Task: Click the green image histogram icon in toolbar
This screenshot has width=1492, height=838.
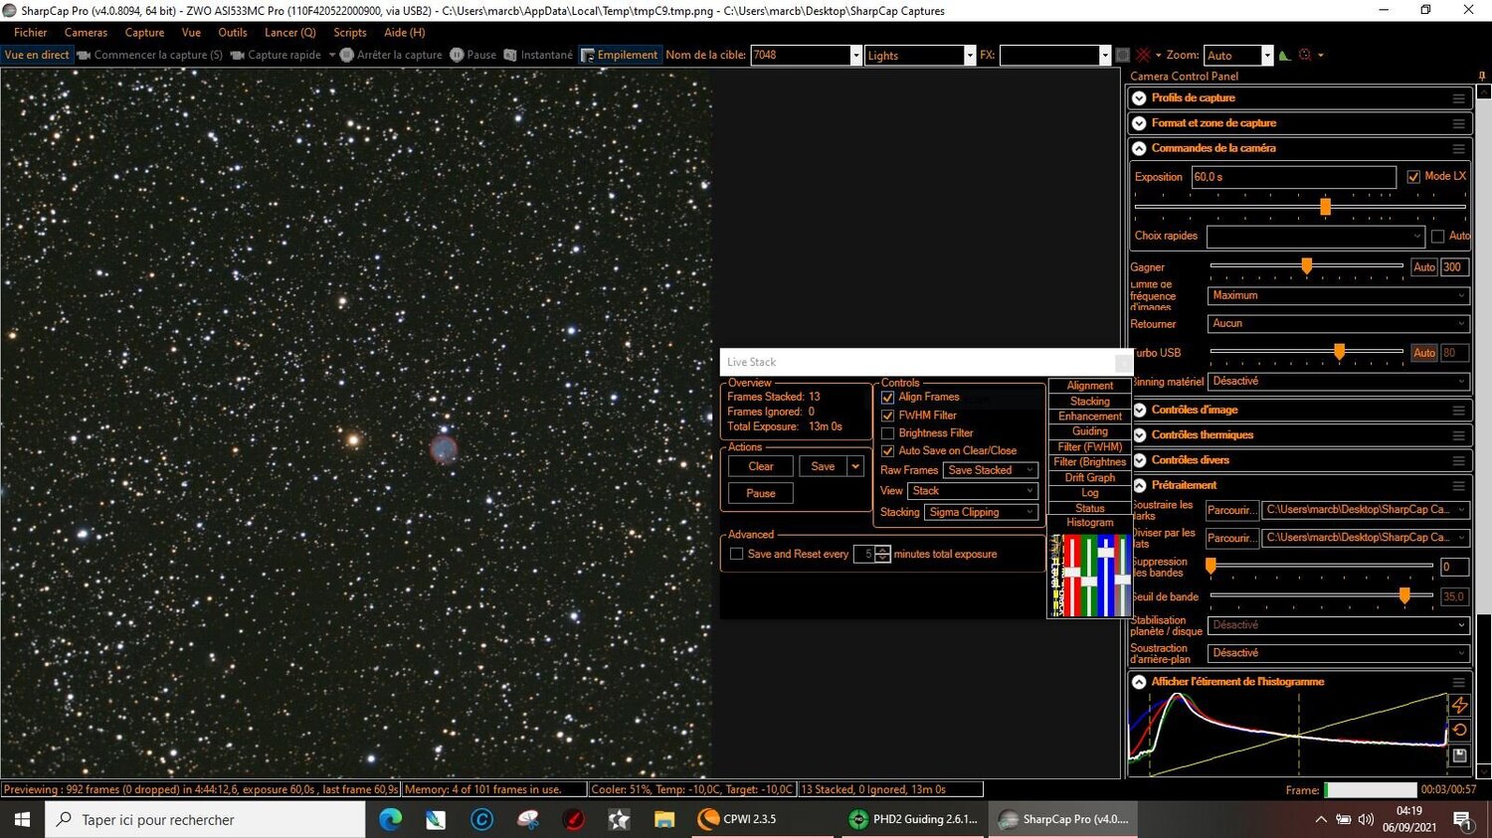Action: (1284, 55)
